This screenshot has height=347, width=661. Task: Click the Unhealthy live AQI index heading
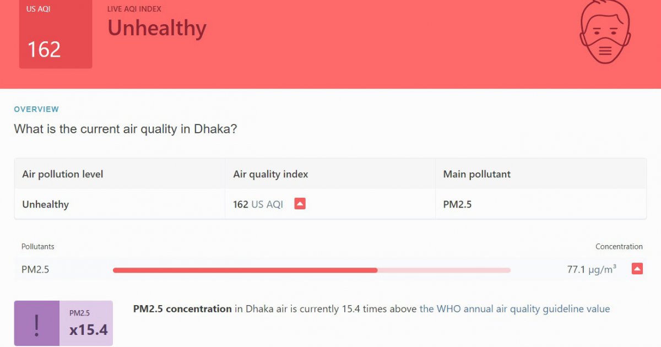[157, 28]
